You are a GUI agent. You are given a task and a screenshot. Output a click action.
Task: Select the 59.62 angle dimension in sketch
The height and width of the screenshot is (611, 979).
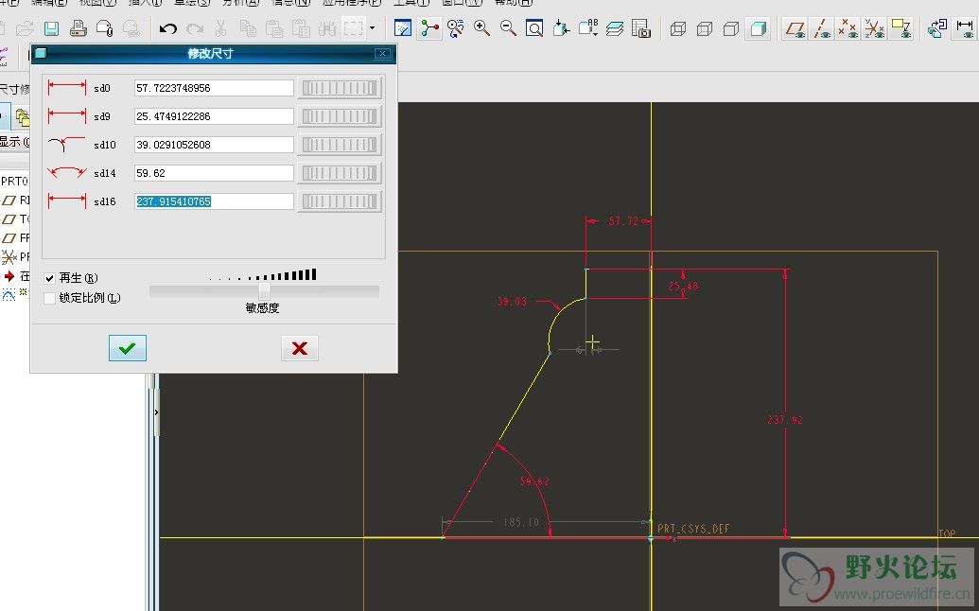click(x=534, y=481)
